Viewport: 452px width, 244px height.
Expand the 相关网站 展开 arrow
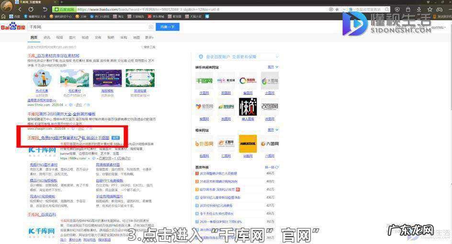pos(273,130)
